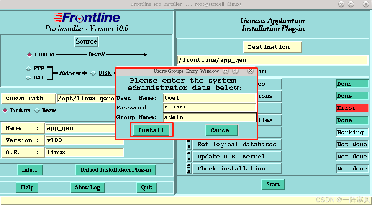Focus the User Name field
Image resolution: width=372 pixels, height=206 pixels.
[209, 98]
